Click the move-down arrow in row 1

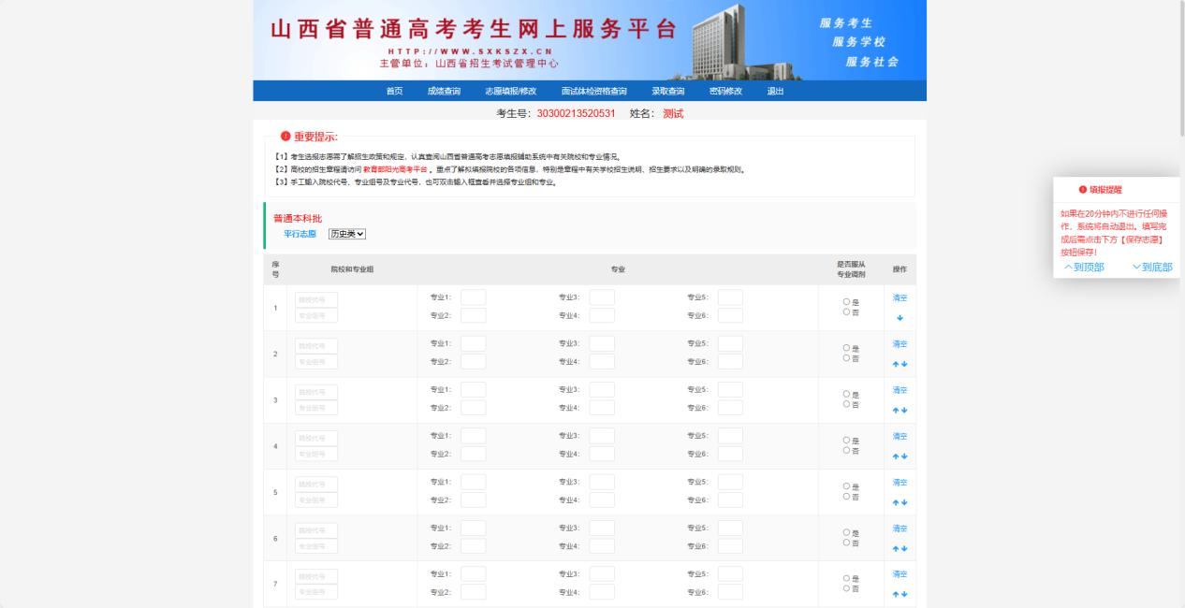(x=900, y=318)
